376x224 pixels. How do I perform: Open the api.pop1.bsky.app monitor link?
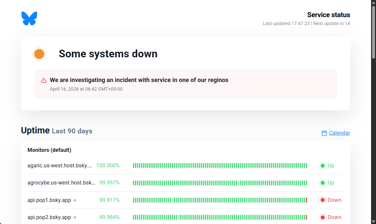point(49,200)
